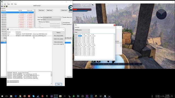Select the movaps xmm1,xmm6 disassembly line
Viewport: 175px width, 98px height.
(x=18, y=73)
